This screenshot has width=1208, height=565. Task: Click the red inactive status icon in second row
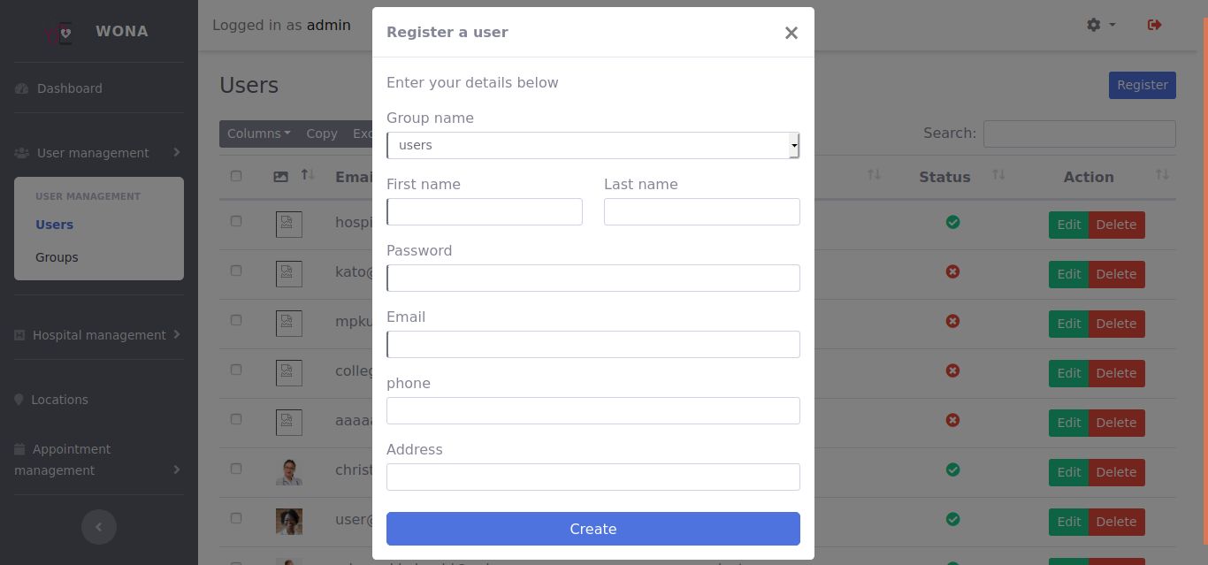tap(952, 271)
